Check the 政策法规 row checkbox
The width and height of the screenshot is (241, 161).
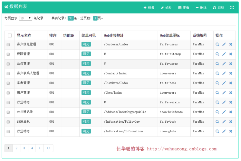pos(8,122)
